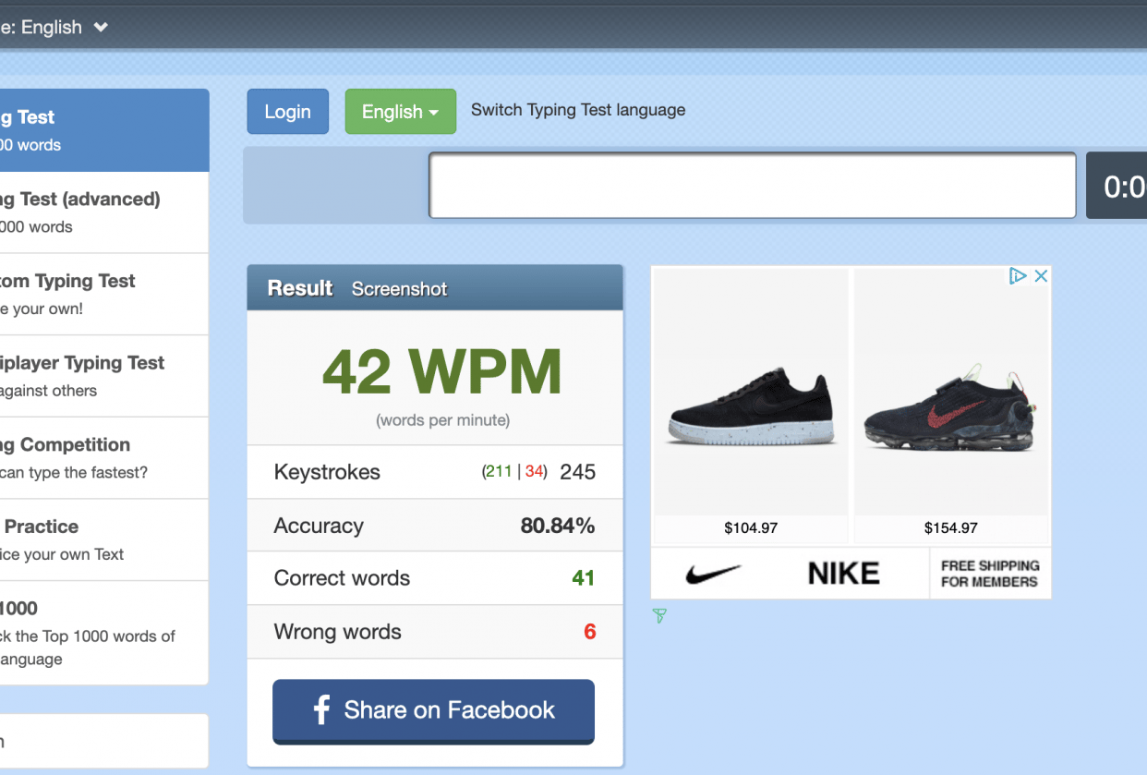Select the Typing Test (advanced) menu item
This screenshot has height=775, width=1147.
[92, 212]
